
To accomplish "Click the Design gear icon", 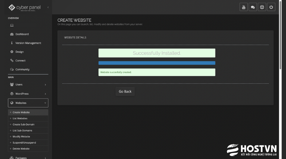I will coord(12,52).
